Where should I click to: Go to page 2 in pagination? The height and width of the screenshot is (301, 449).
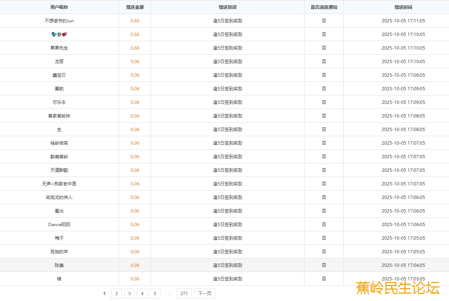117,294
